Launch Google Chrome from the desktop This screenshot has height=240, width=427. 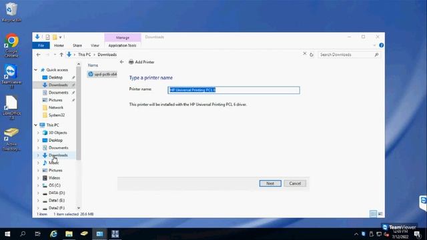[x=11, y=45]
